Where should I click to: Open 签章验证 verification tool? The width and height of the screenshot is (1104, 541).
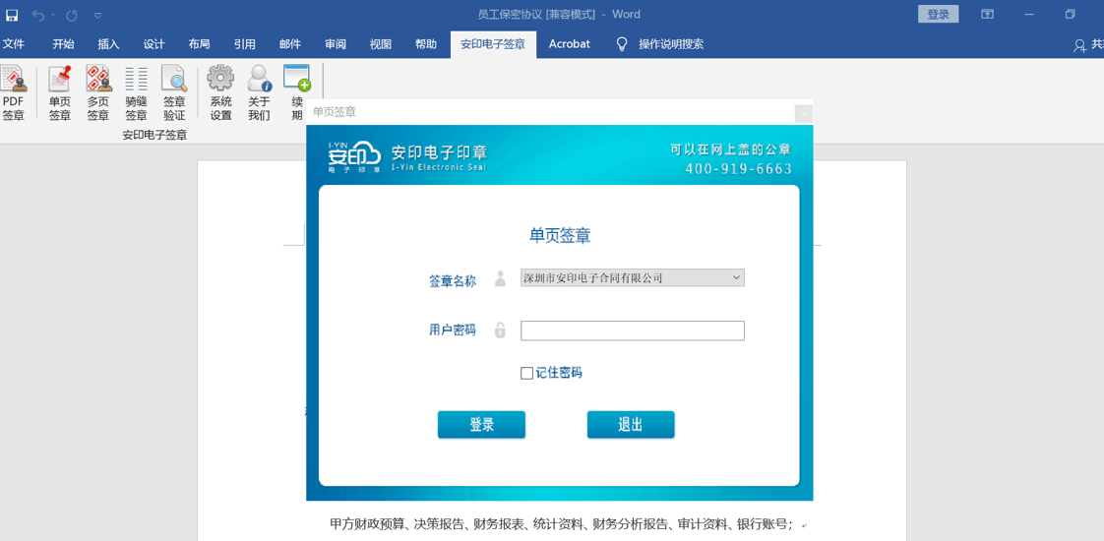coord(174,92)
